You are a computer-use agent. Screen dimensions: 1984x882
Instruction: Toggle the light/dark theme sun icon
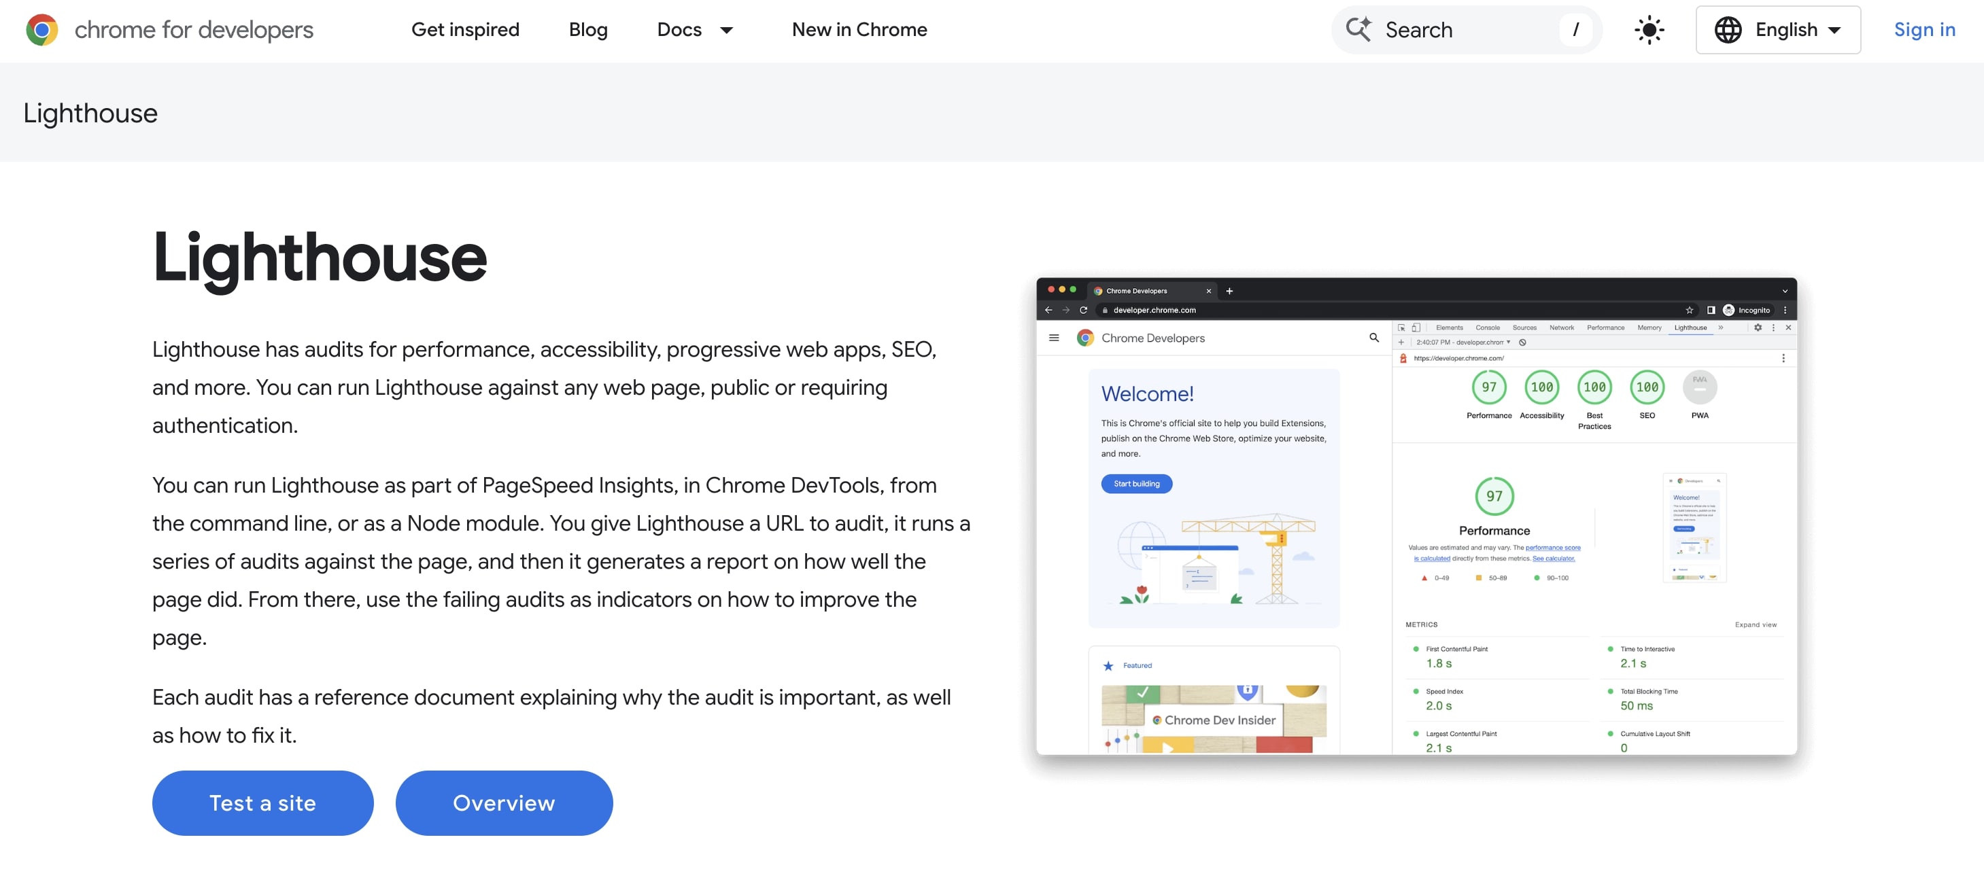pyautogui.click(x=1649, y=30)
